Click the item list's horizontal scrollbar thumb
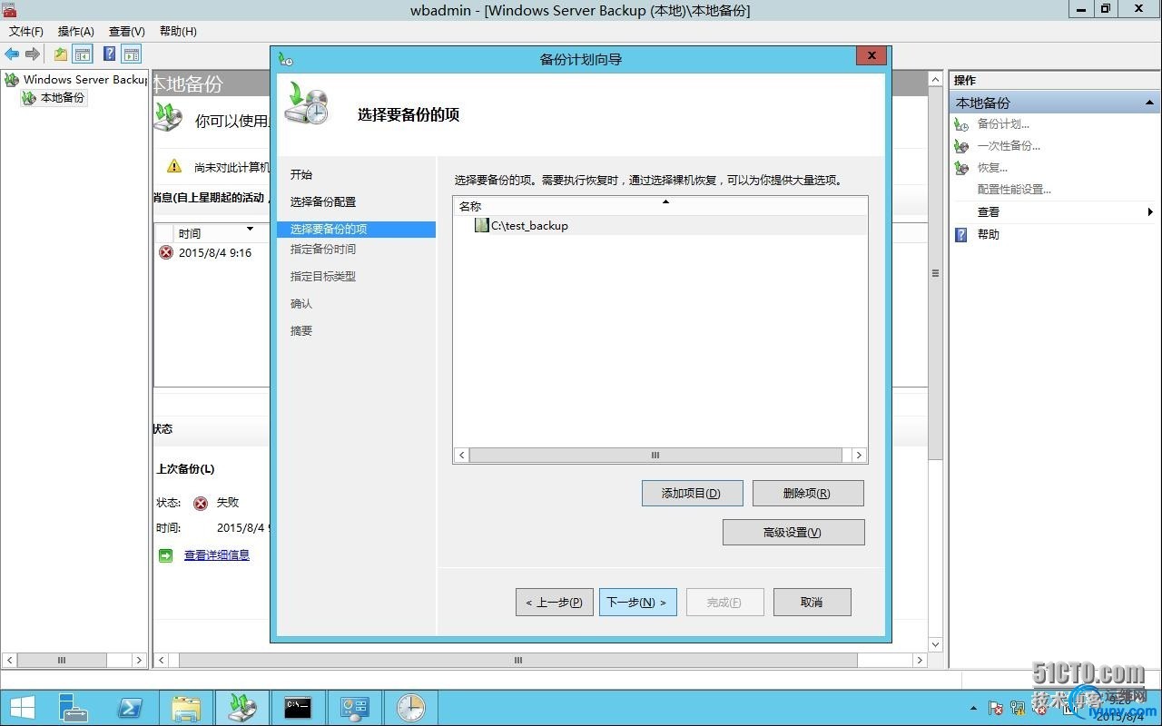 click(655, 455)
